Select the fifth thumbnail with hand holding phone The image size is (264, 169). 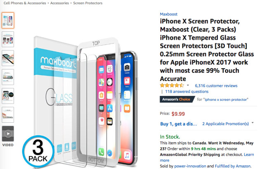pyautogui.click(x=8, y=96)
